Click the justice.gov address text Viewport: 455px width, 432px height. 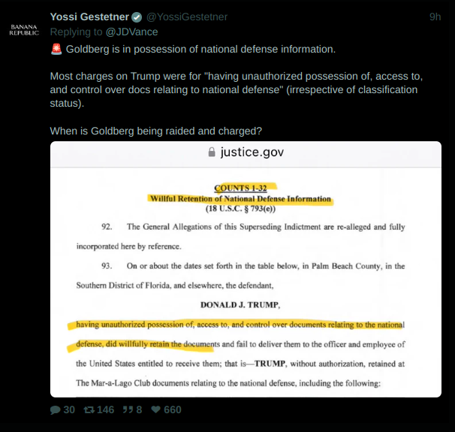coord(252,152)
